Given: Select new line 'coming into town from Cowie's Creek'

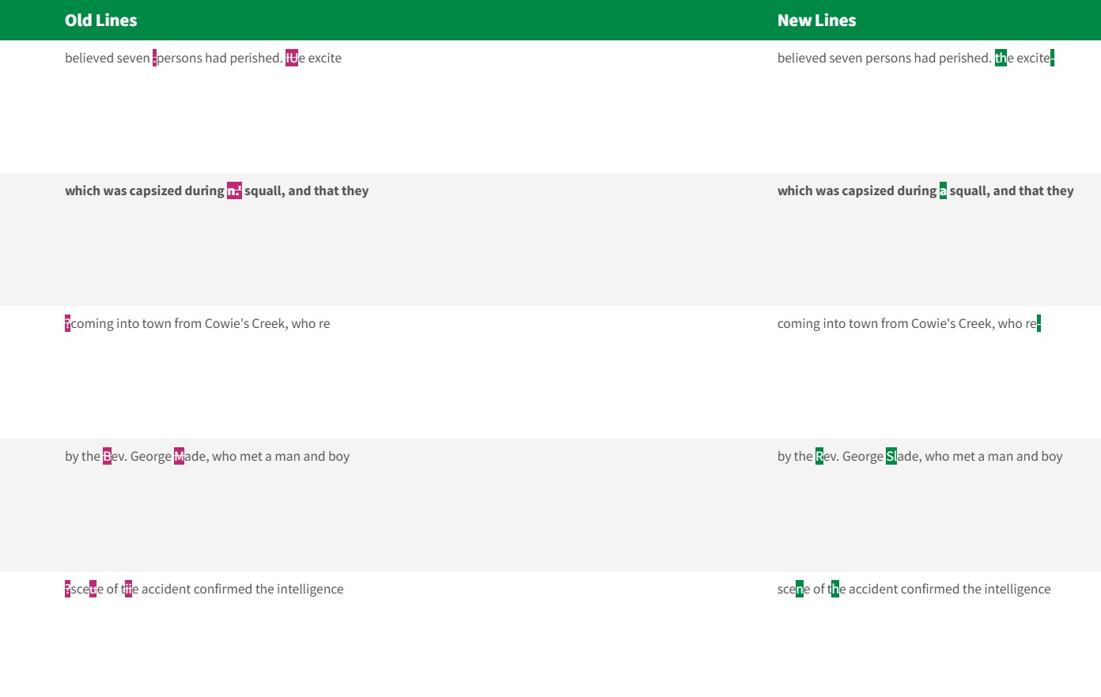Looking at the screenshot, I should (906, 324).
